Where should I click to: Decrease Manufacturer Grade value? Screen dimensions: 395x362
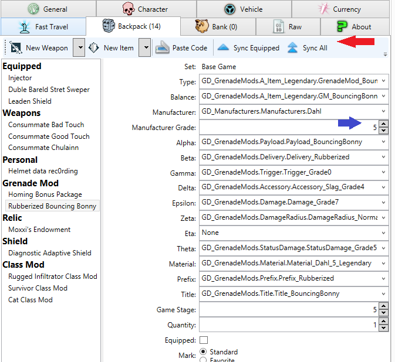click(x=383, y=131)
